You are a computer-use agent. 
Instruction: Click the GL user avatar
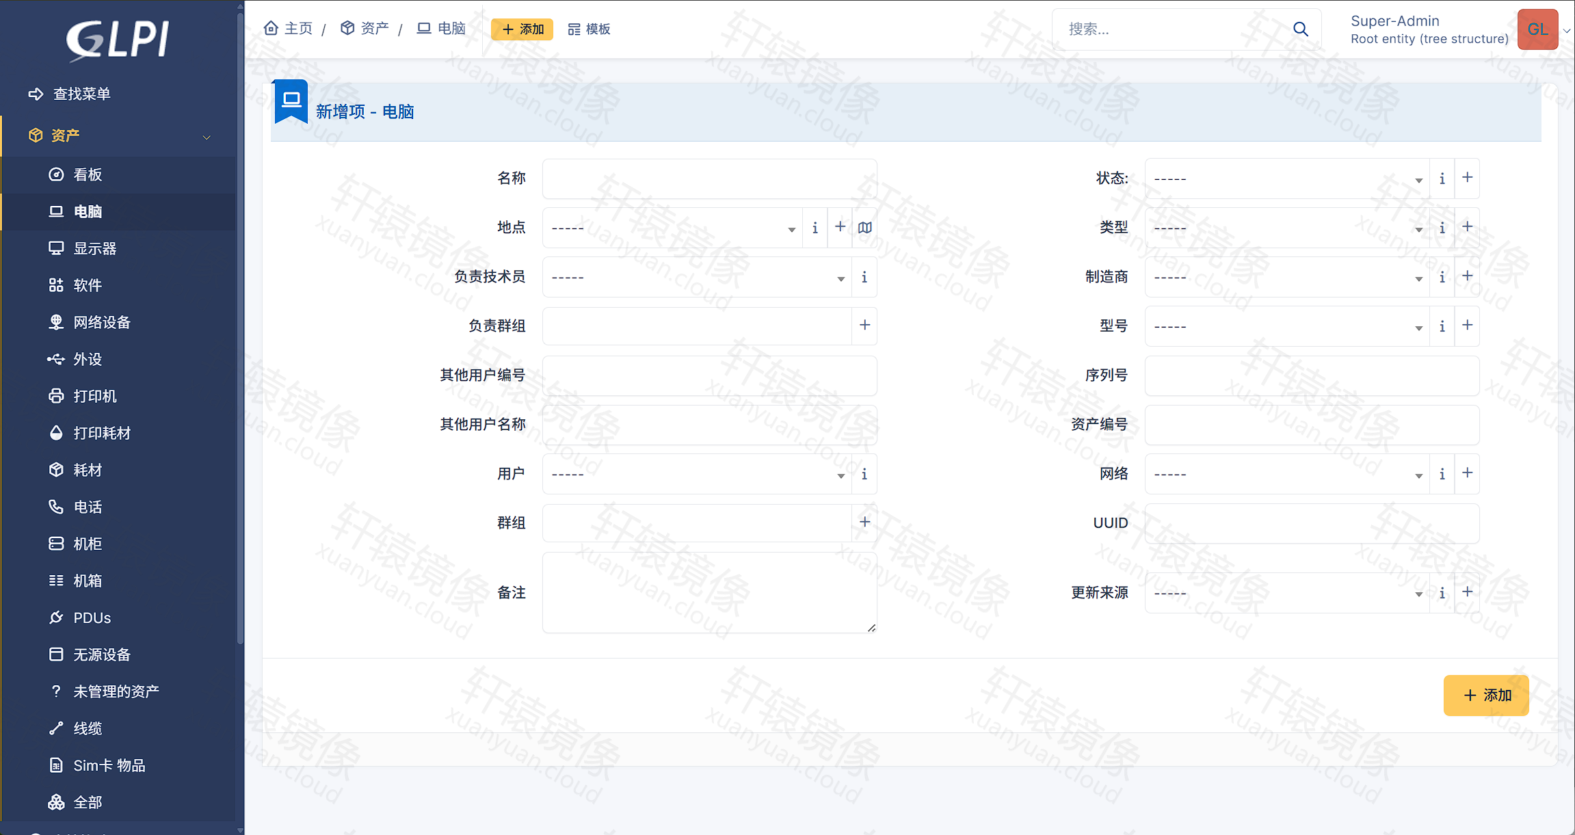(1537, 29)
